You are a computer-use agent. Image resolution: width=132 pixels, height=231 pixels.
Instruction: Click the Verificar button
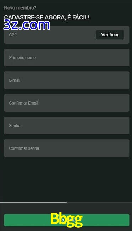click(x=110, y=35)
